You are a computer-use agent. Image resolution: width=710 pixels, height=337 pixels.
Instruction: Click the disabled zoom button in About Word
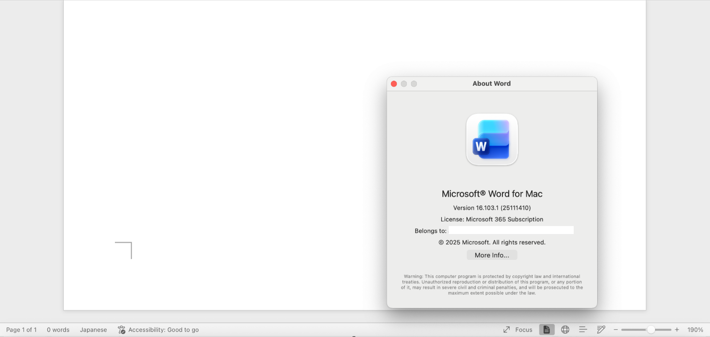(x=414, y=84)
